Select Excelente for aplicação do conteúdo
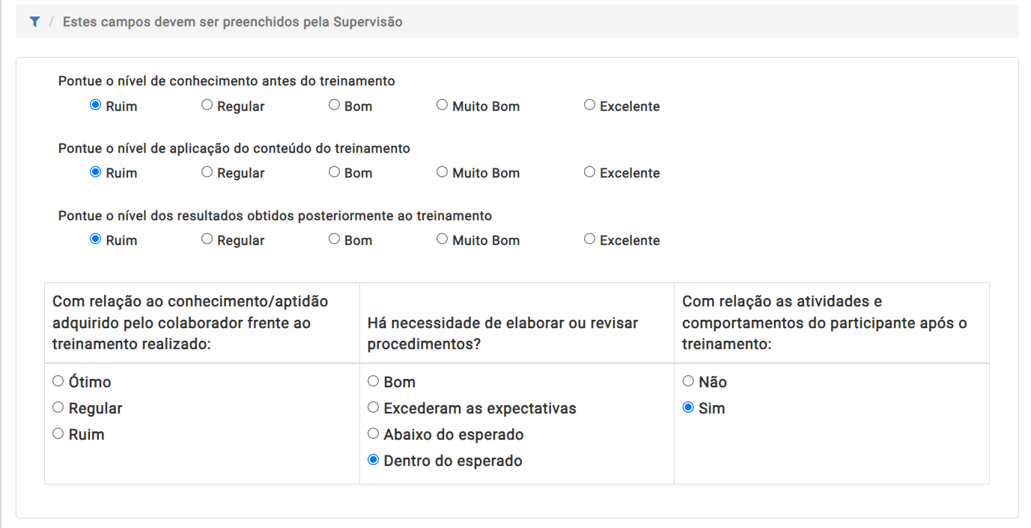Screen dimensions: 1031x528 (x=590, y=172)
